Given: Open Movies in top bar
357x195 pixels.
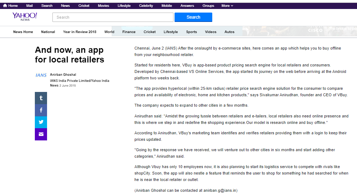Looking at the screenshot, I should (103, 6).
